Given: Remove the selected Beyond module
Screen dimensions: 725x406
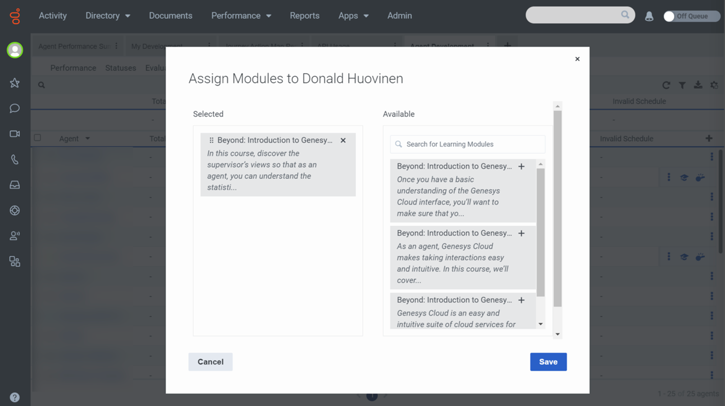Looking at the screenshot, I should pos(343,140).
